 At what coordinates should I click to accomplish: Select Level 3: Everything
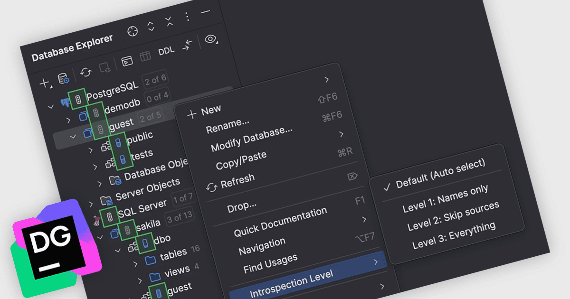pyautogui.click(x=454, y=235)
